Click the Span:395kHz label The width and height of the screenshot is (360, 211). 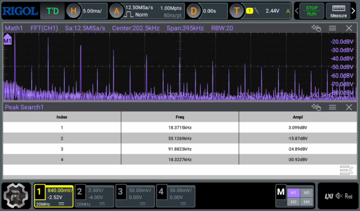pos(185,28)
